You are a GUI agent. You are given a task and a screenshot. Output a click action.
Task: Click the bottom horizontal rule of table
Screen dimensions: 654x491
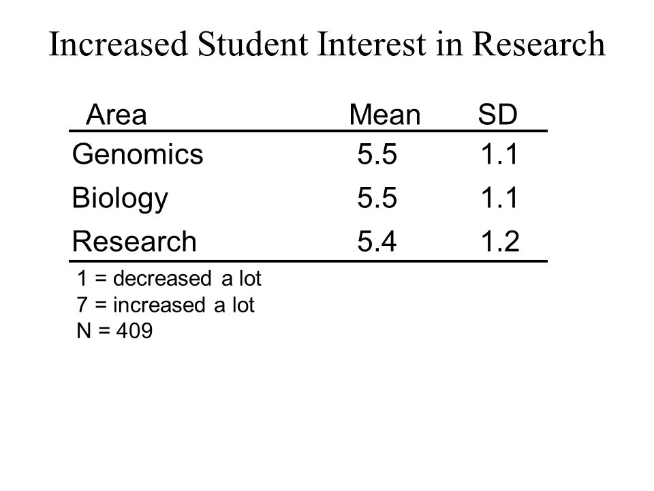click(x=308, y=261)
